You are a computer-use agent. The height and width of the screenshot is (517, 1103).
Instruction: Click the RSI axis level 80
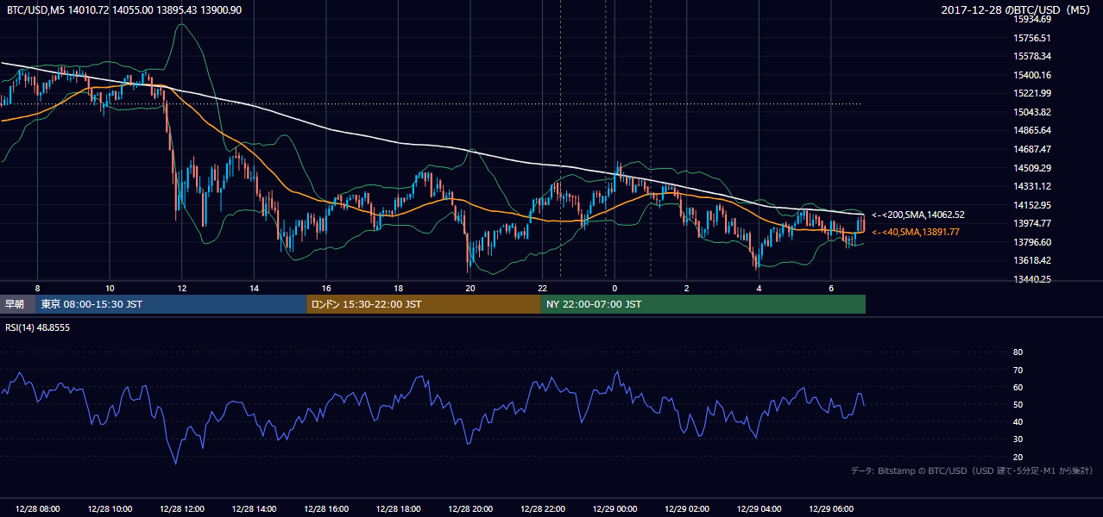[1018, 352]
